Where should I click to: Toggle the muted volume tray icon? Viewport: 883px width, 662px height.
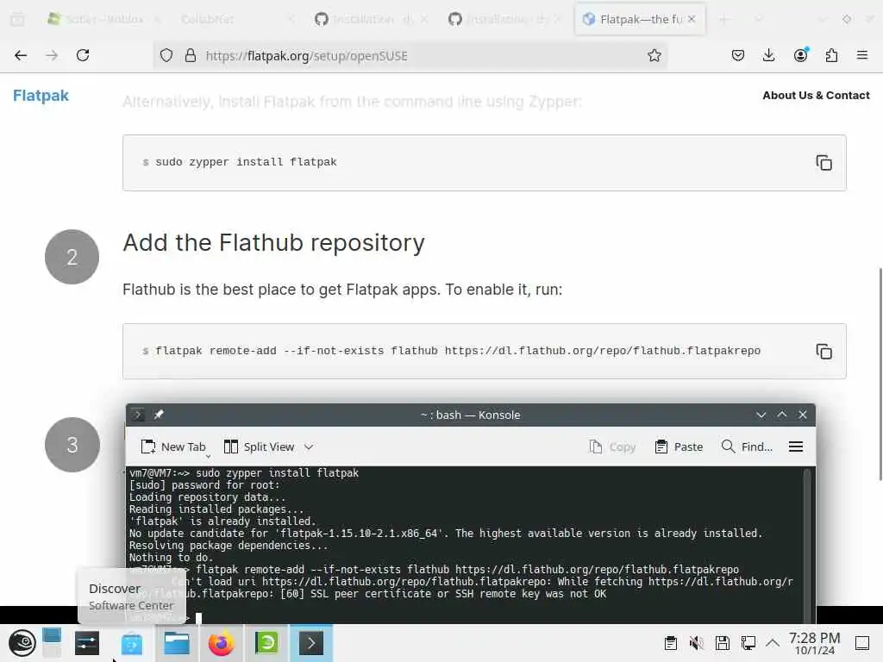coord(696,643)
